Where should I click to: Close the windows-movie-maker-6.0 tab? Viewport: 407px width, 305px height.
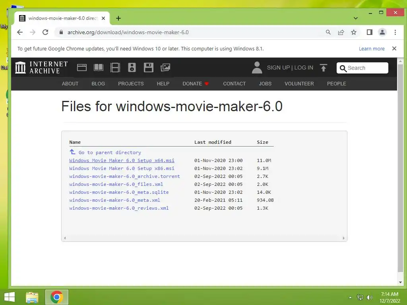tap(103, 18)
